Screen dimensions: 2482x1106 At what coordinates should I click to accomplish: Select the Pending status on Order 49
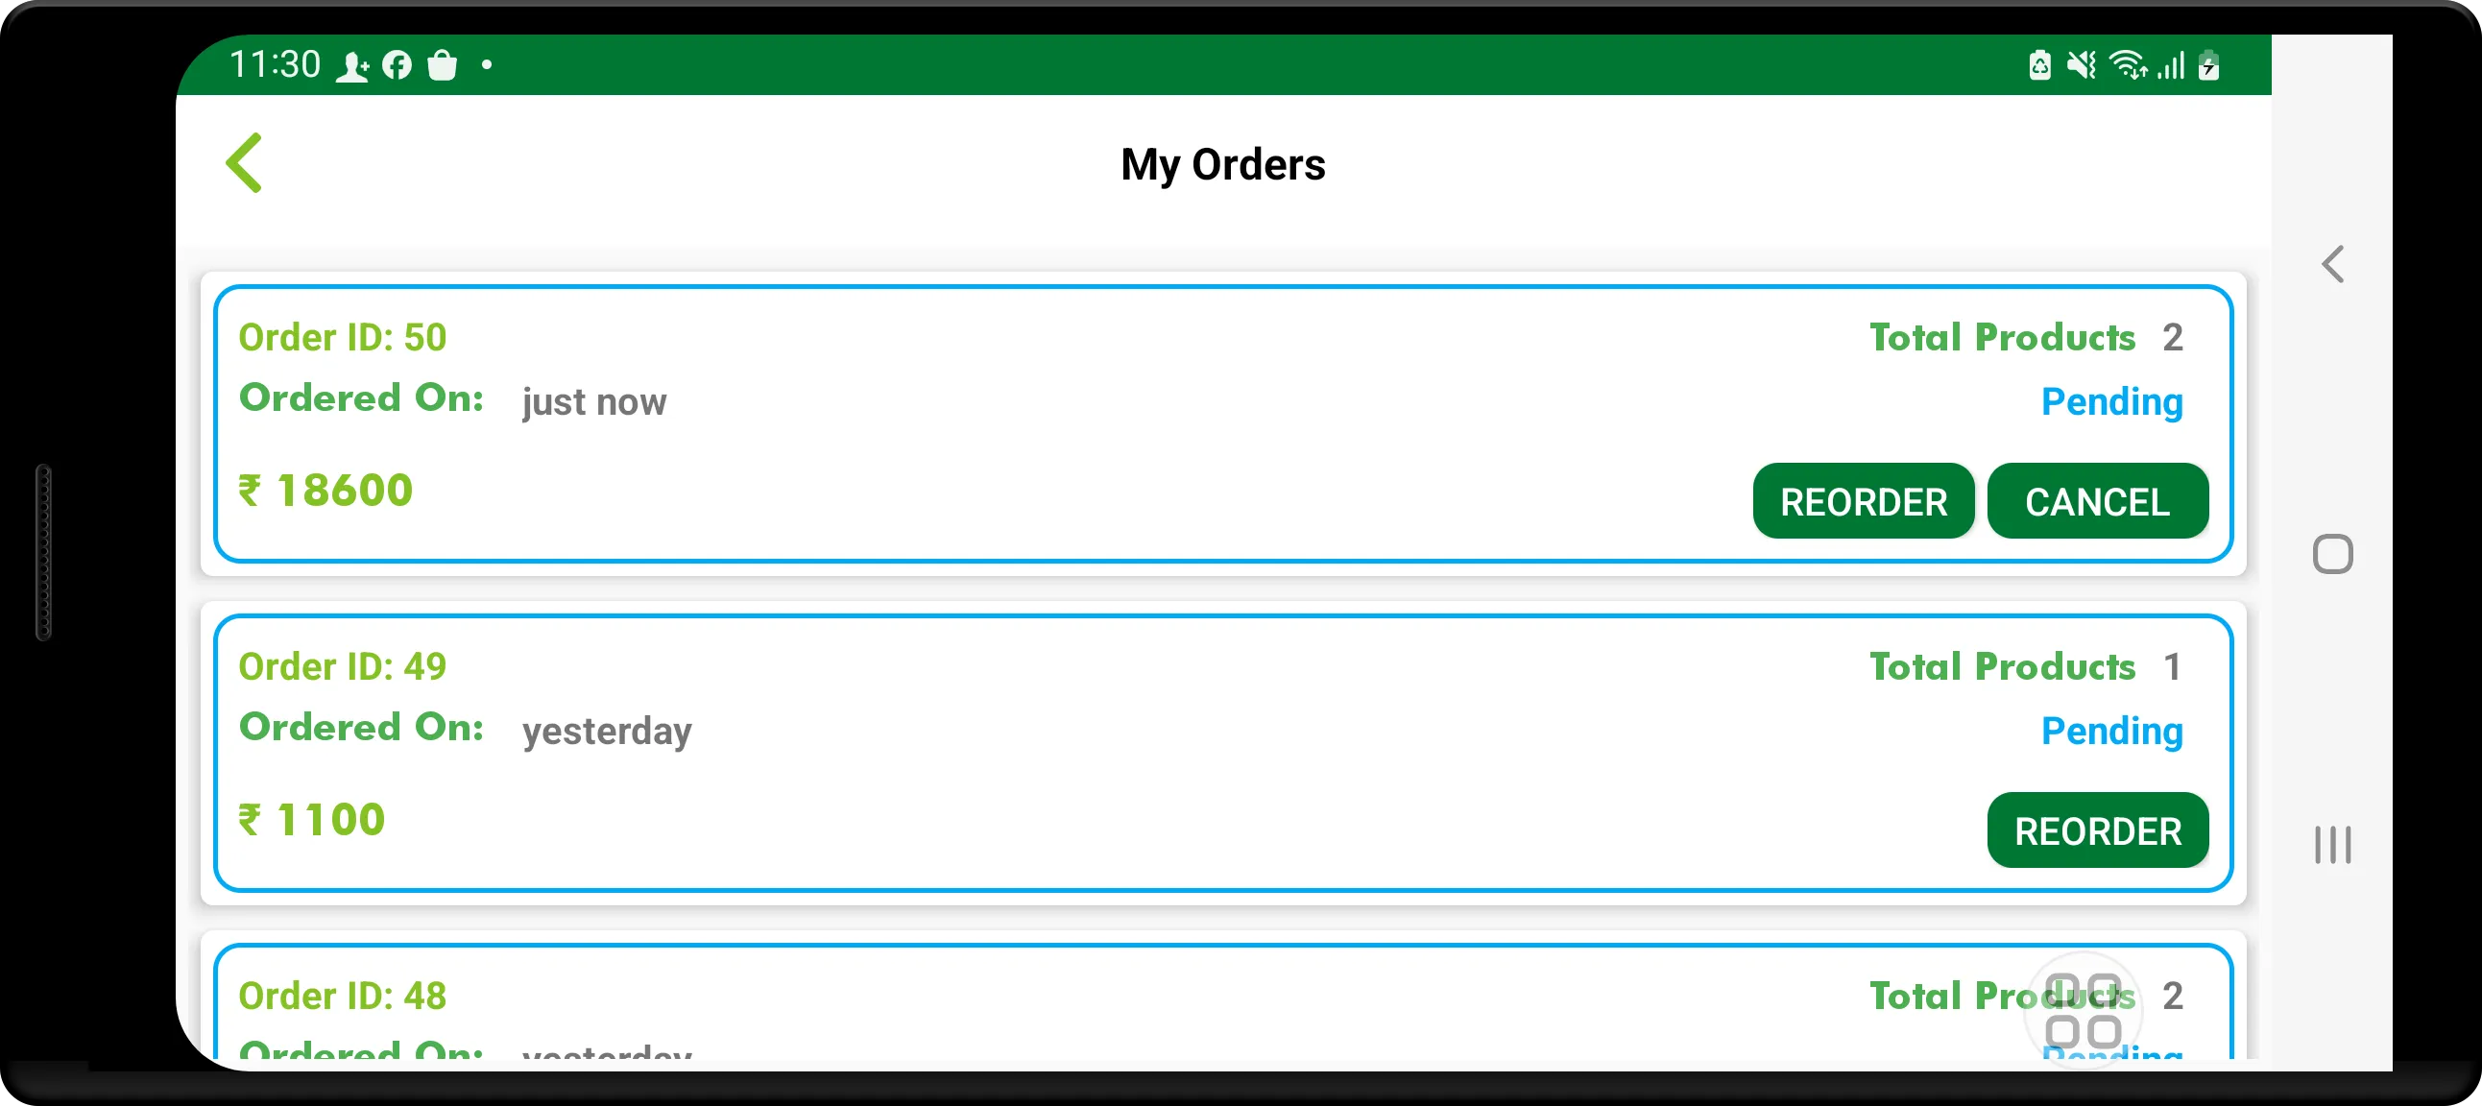coord(2113,728)
